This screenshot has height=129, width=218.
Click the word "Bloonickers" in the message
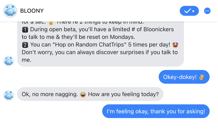point(158,29)
